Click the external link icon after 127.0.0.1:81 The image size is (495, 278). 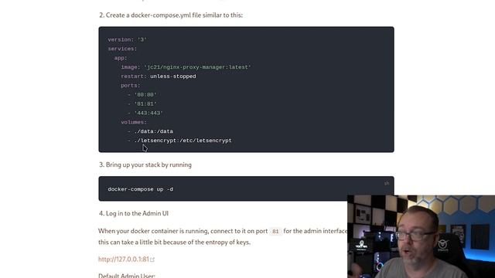152,259
